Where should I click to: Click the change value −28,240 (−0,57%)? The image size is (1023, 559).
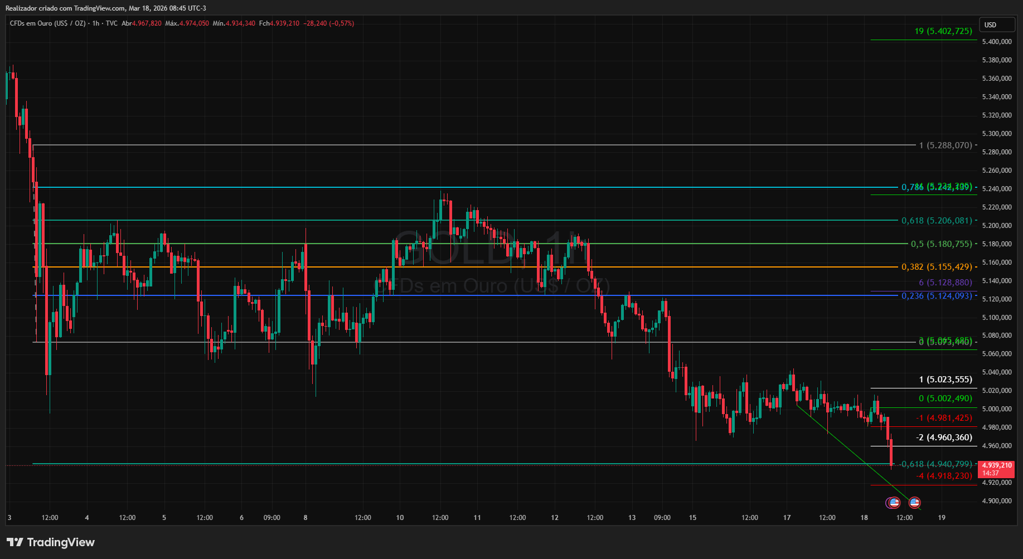(329, 23)
